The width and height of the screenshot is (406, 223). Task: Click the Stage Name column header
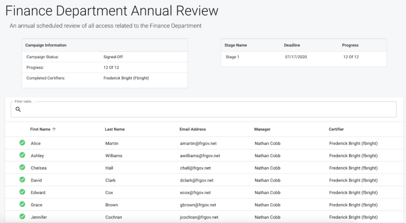pyautogui.click(x=236, y=45)
